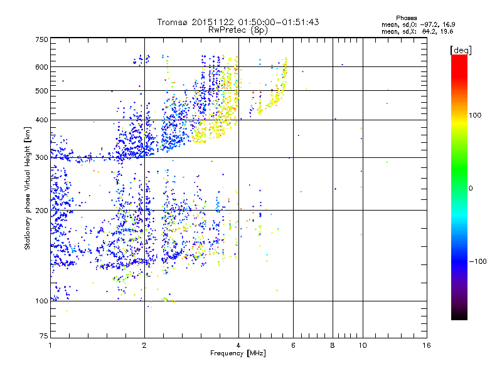Click the '16' x-axis tick label
Viewport: 502px width, 376px height.
tap(427, 345)
